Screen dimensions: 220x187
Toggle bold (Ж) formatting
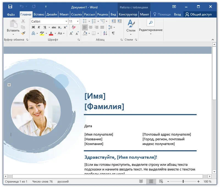pyautogui.click(x=33, y=27)
